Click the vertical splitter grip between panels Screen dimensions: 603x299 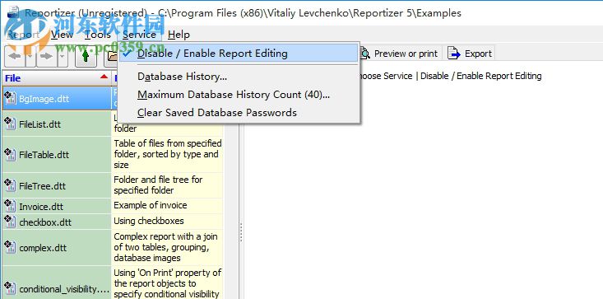[241, 232]
